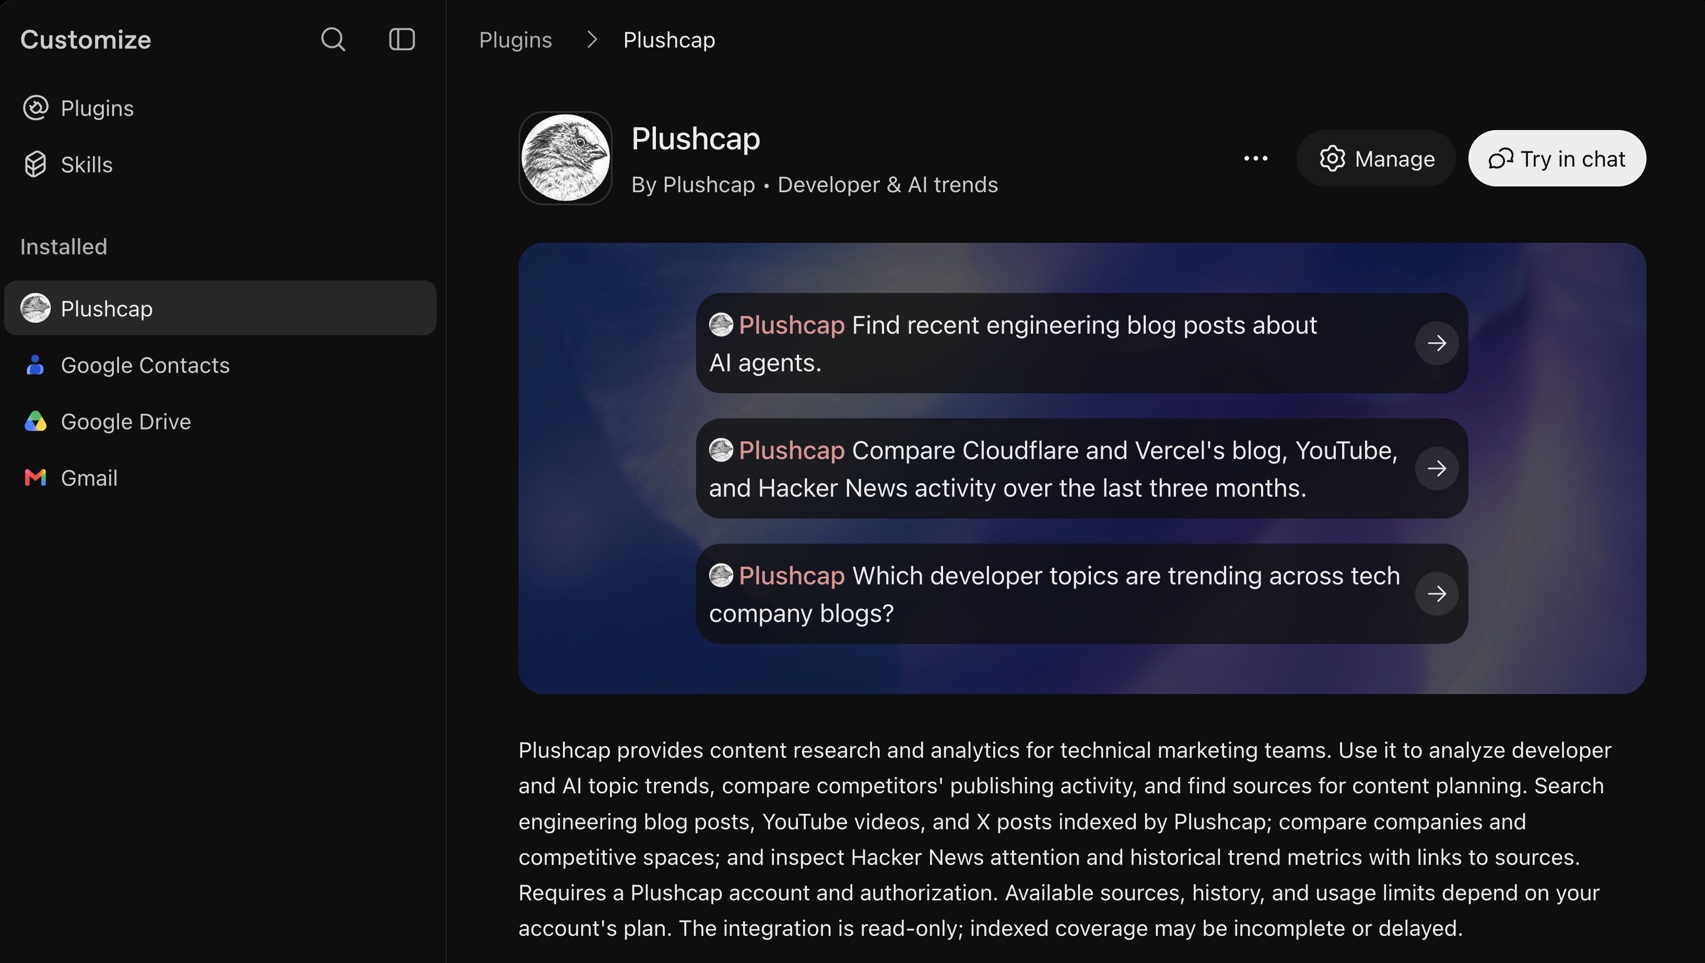Open Plugins in the sidebar
The height and width of the screenshot is (963, 1705).
click(220, 108)
